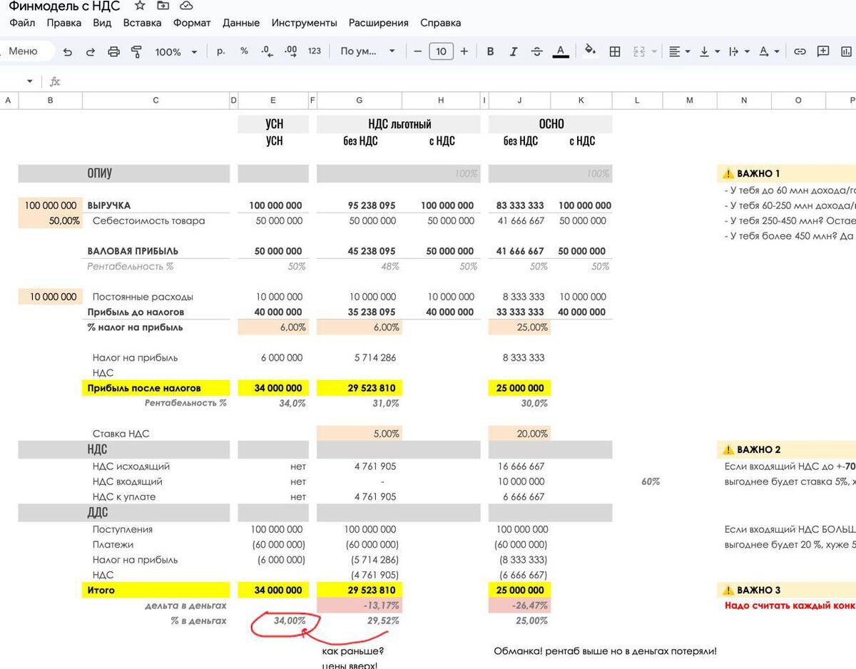Click the Undo arrow
Screen dimensions: 856x669
pyautogui.click(x=68, y=51)
